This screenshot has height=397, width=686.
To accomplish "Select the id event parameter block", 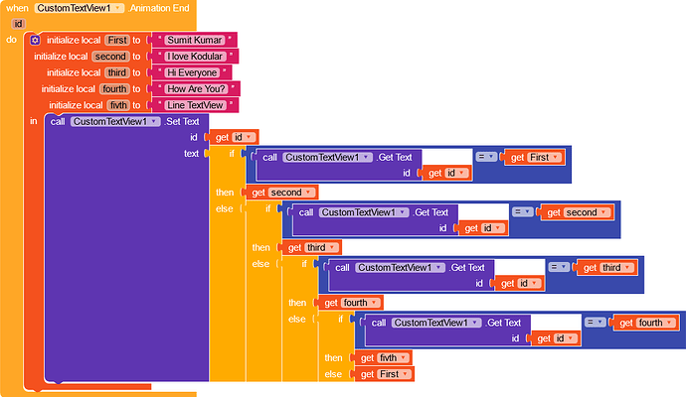I will coord(18,24).
